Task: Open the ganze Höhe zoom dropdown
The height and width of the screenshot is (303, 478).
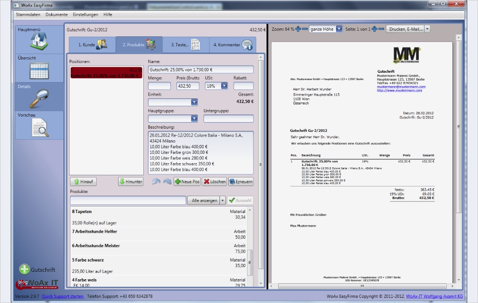Action: [339, 29]
